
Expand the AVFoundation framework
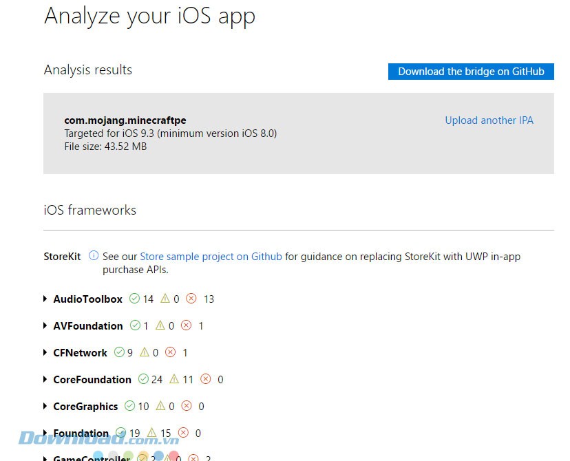(45, 325)
